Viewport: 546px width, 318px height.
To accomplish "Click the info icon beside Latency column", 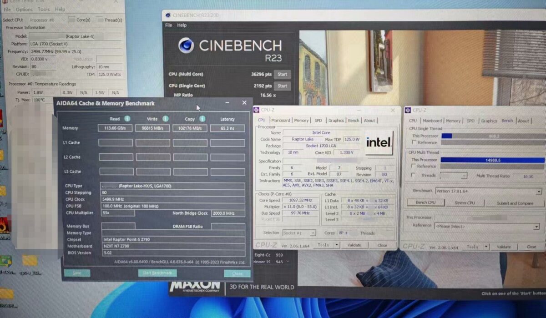I will [240, 119].
